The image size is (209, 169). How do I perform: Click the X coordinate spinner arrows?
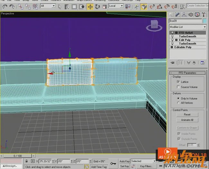53,161
